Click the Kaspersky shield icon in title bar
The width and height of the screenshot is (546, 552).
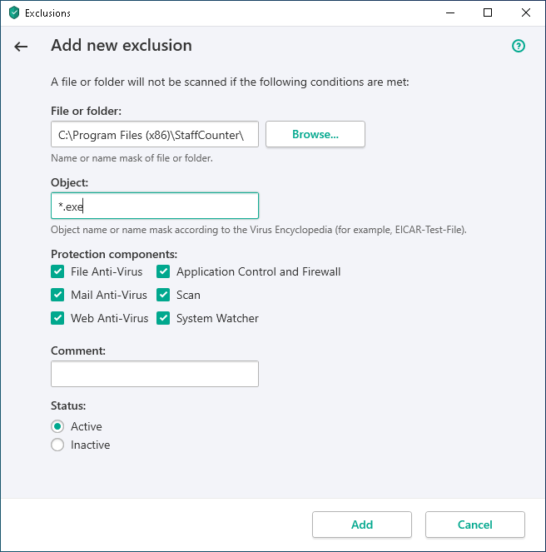click(14, 12)
